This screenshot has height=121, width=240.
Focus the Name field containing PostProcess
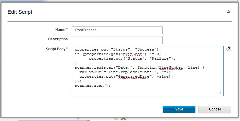tap(117, 30)
